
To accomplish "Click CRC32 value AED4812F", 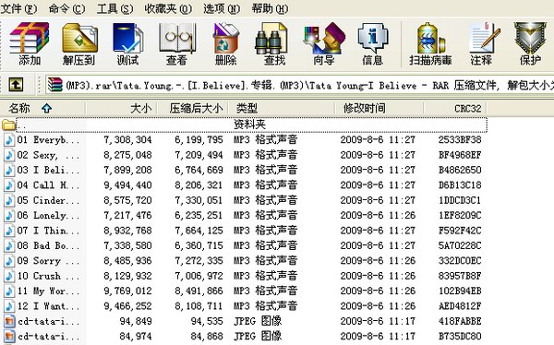I will coord(460,306).
